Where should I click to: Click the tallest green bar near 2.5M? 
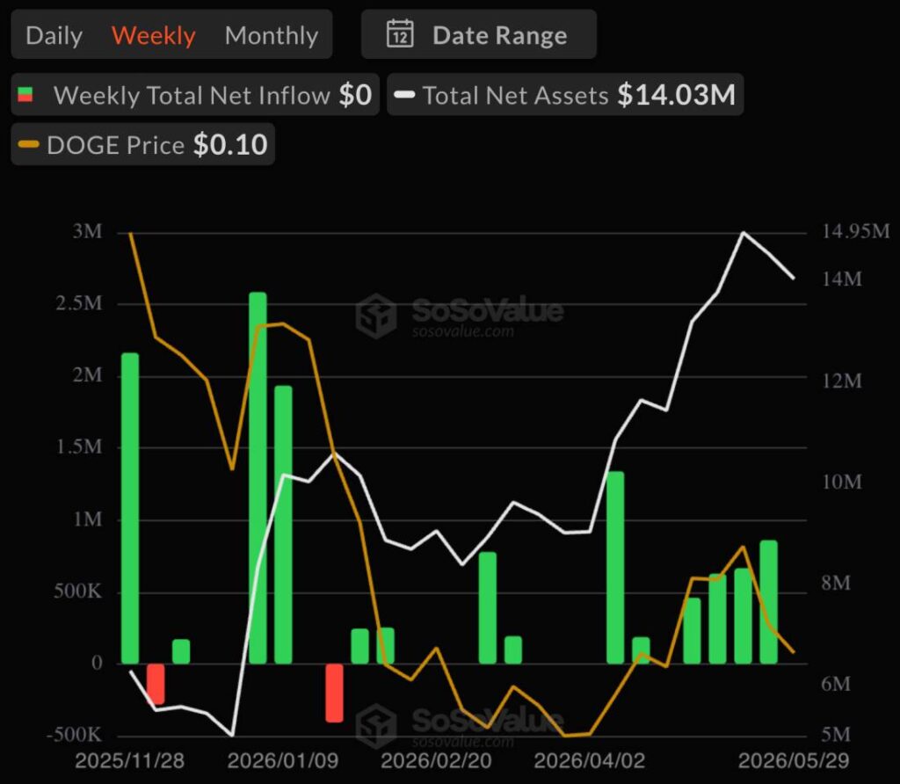point(258,478)
